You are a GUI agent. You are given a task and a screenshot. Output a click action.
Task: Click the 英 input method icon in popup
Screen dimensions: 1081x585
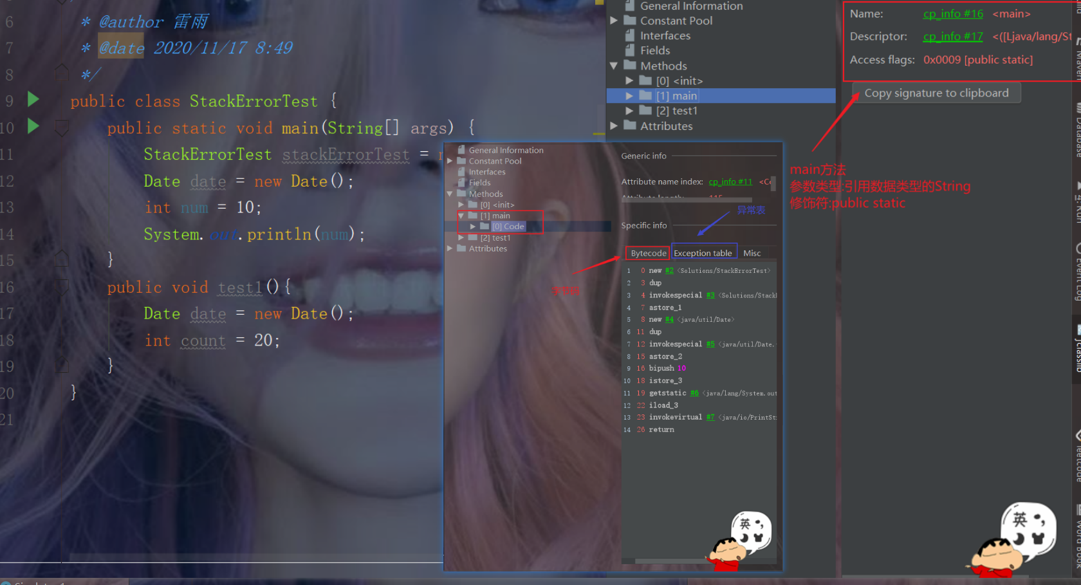click(745, 524)
